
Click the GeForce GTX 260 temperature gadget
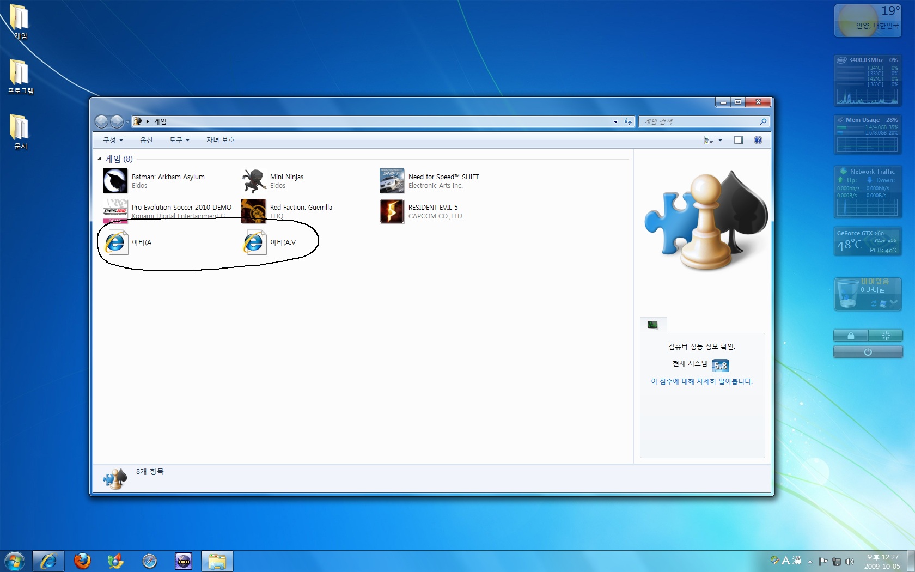click(x=868, y=241)
